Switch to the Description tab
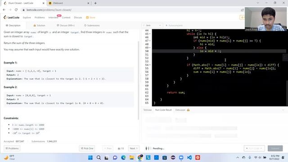The height and width of the screenshot is (162, 288). pyautogui.click(x=13, y=25)
